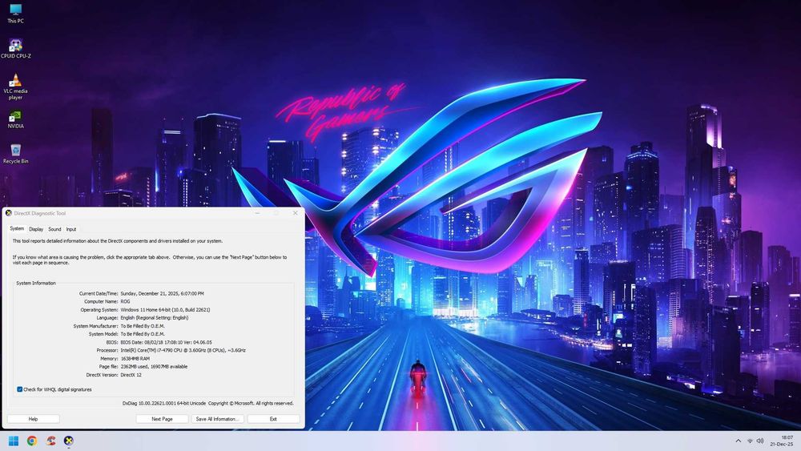
Task: Open the Windows Start menu
Action: coord(14,441)
